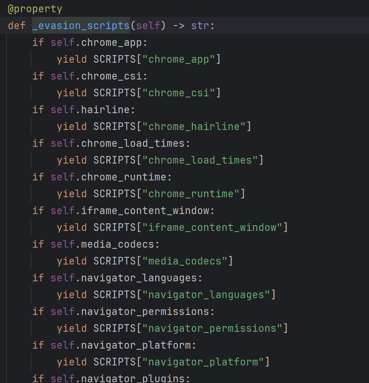Click chrome_runtime attribute in if statement
The width and height of the screenshot is (369, 383).
[x=123, y=177]
